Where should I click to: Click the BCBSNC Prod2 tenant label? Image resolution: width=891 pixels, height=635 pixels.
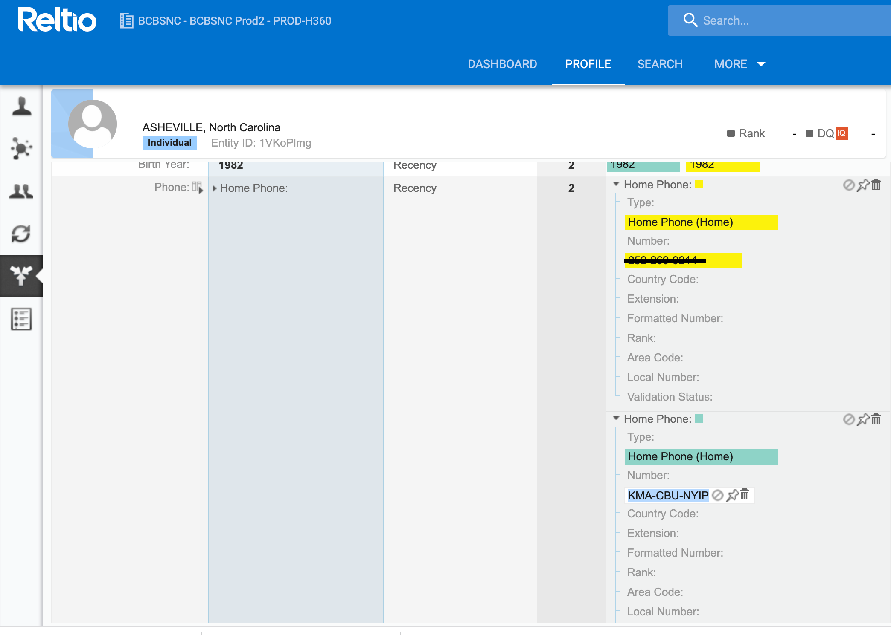pos(235,21)
